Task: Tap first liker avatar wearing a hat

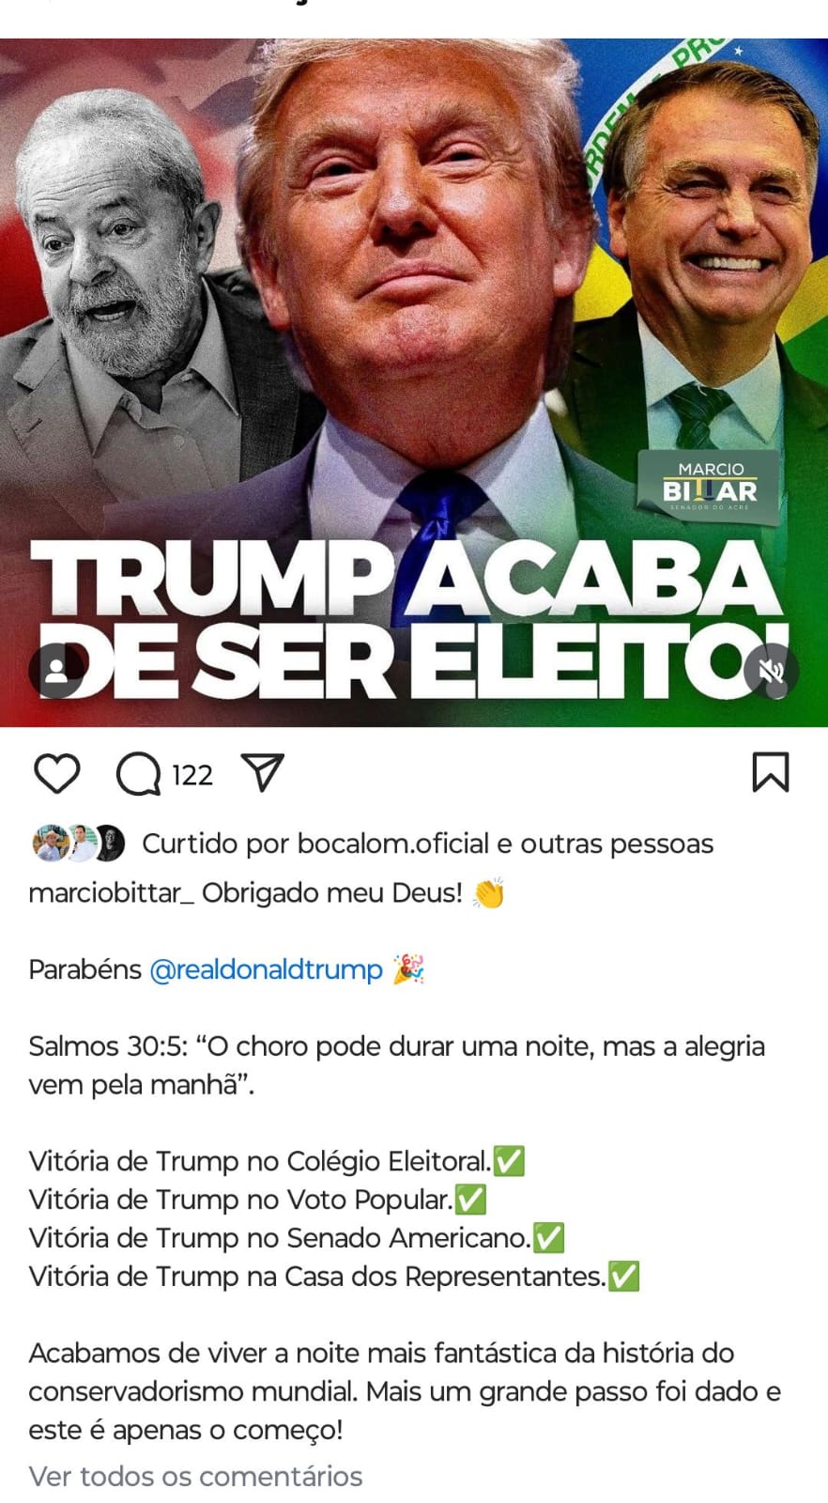Action: tap(50, 844)
